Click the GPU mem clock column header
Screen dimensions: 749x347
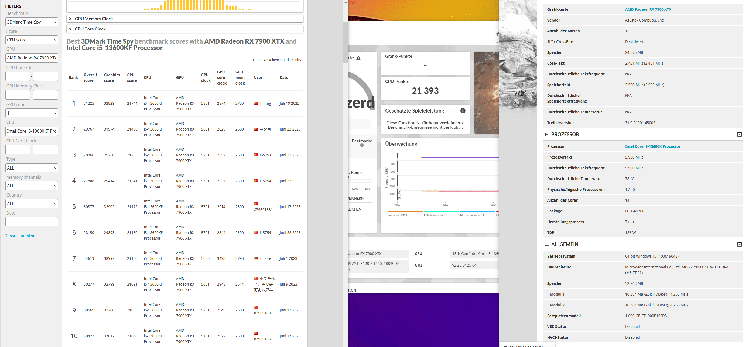coord(240,78)
